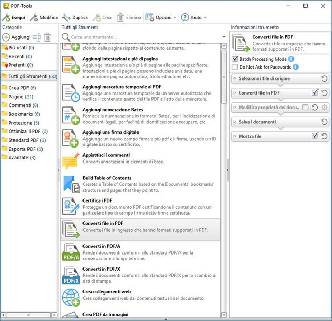Image resolution: width=332 pixels, height=321 pixels.
Task: Collapse the categories panel splitter arrow
Action: tap(59, 170)
